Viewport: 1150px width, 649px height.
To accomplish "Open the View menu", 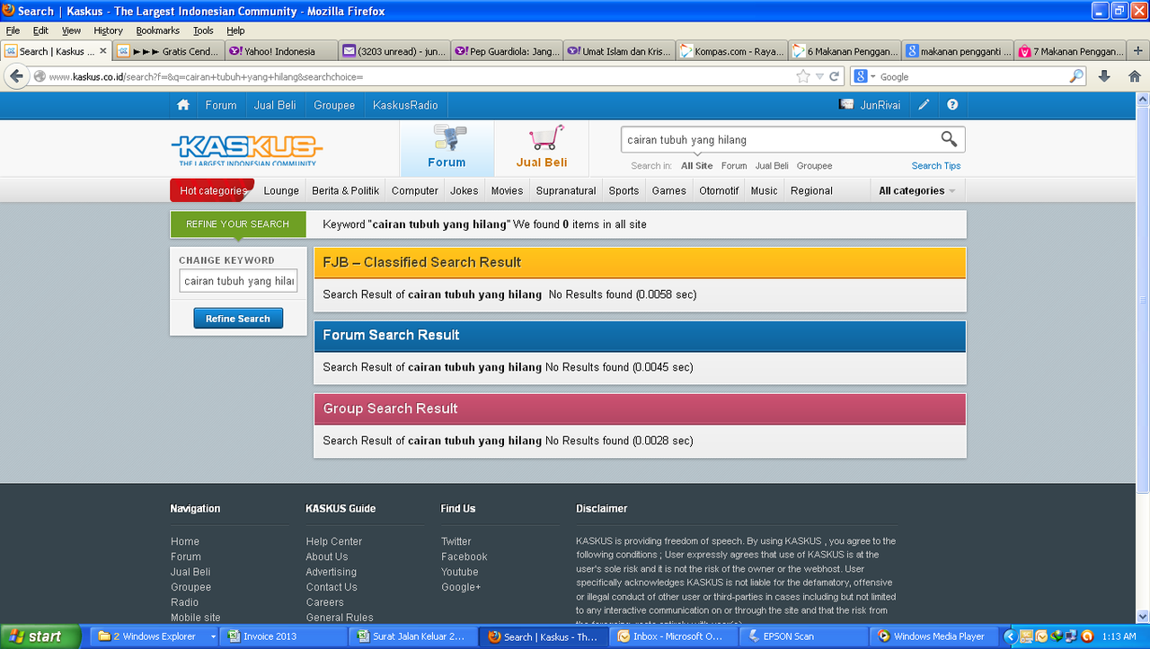I will point(71,31).
